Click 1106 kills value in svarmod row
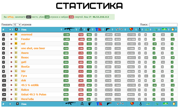Screen dimensions: 178x107 (x=67, y=35)
